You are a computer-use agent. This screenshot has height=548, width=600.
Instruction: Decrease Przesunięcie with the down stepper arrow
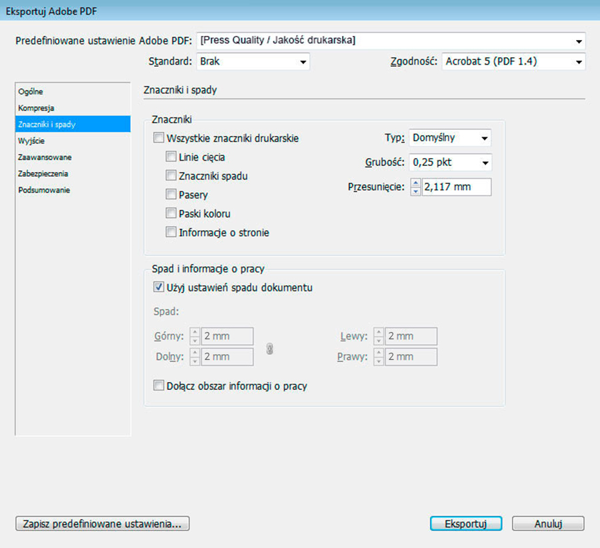click(x=415, y=191)
